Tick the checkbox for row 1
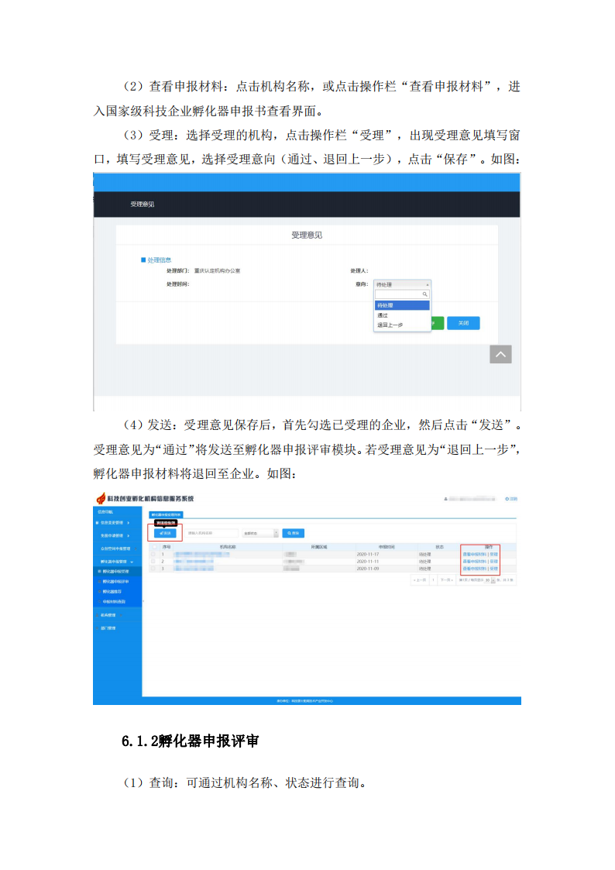This screenshot has height=870, width=615. 153,554
